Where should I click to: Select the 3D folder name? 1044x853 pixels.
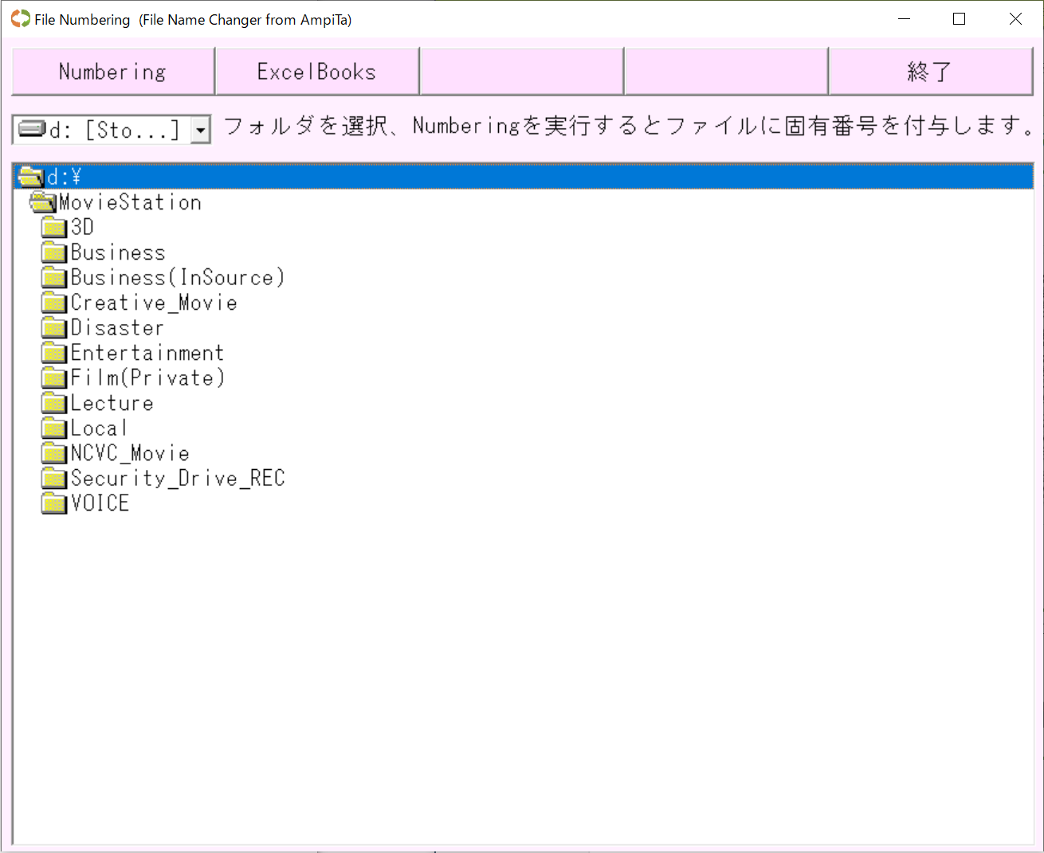(x=82, y=227)
